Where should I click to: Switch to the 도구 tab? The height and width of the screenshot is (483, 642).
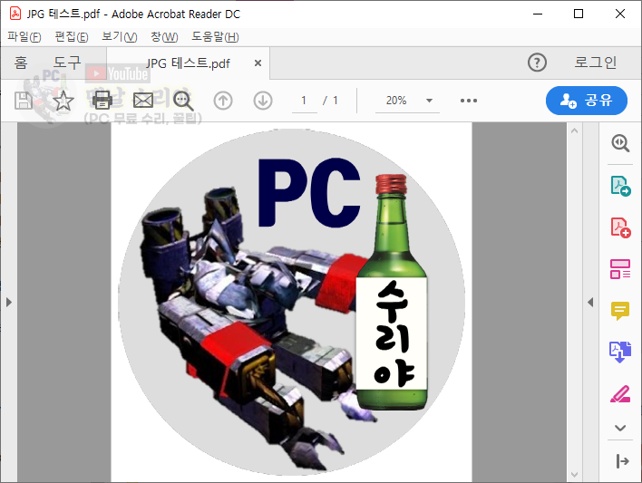(67, 63)
